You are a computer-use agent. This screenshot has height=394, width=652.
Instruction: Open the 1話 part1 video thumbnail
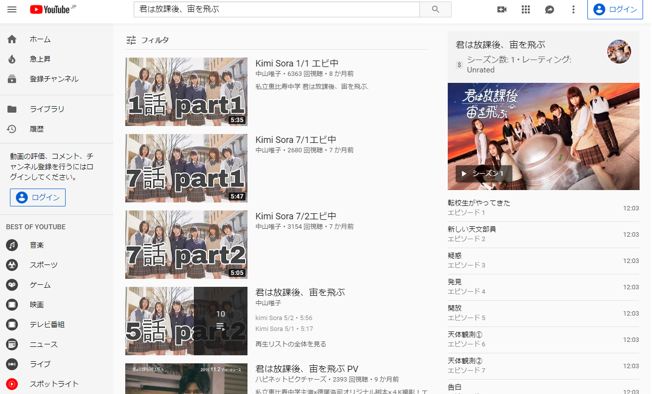tap(186, 92)
